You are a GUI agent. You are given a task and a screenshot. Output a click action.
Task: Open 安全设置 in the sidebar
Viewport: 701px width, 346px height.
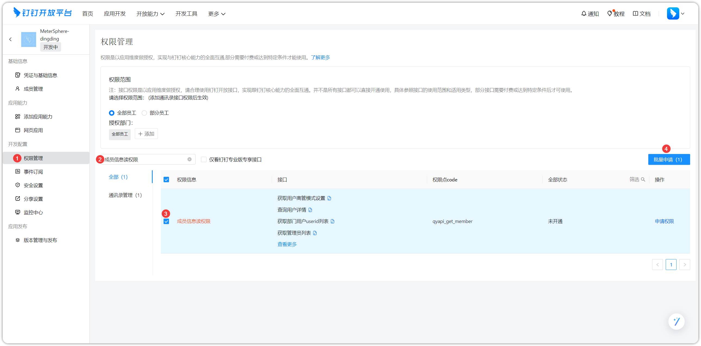[33, 185]
